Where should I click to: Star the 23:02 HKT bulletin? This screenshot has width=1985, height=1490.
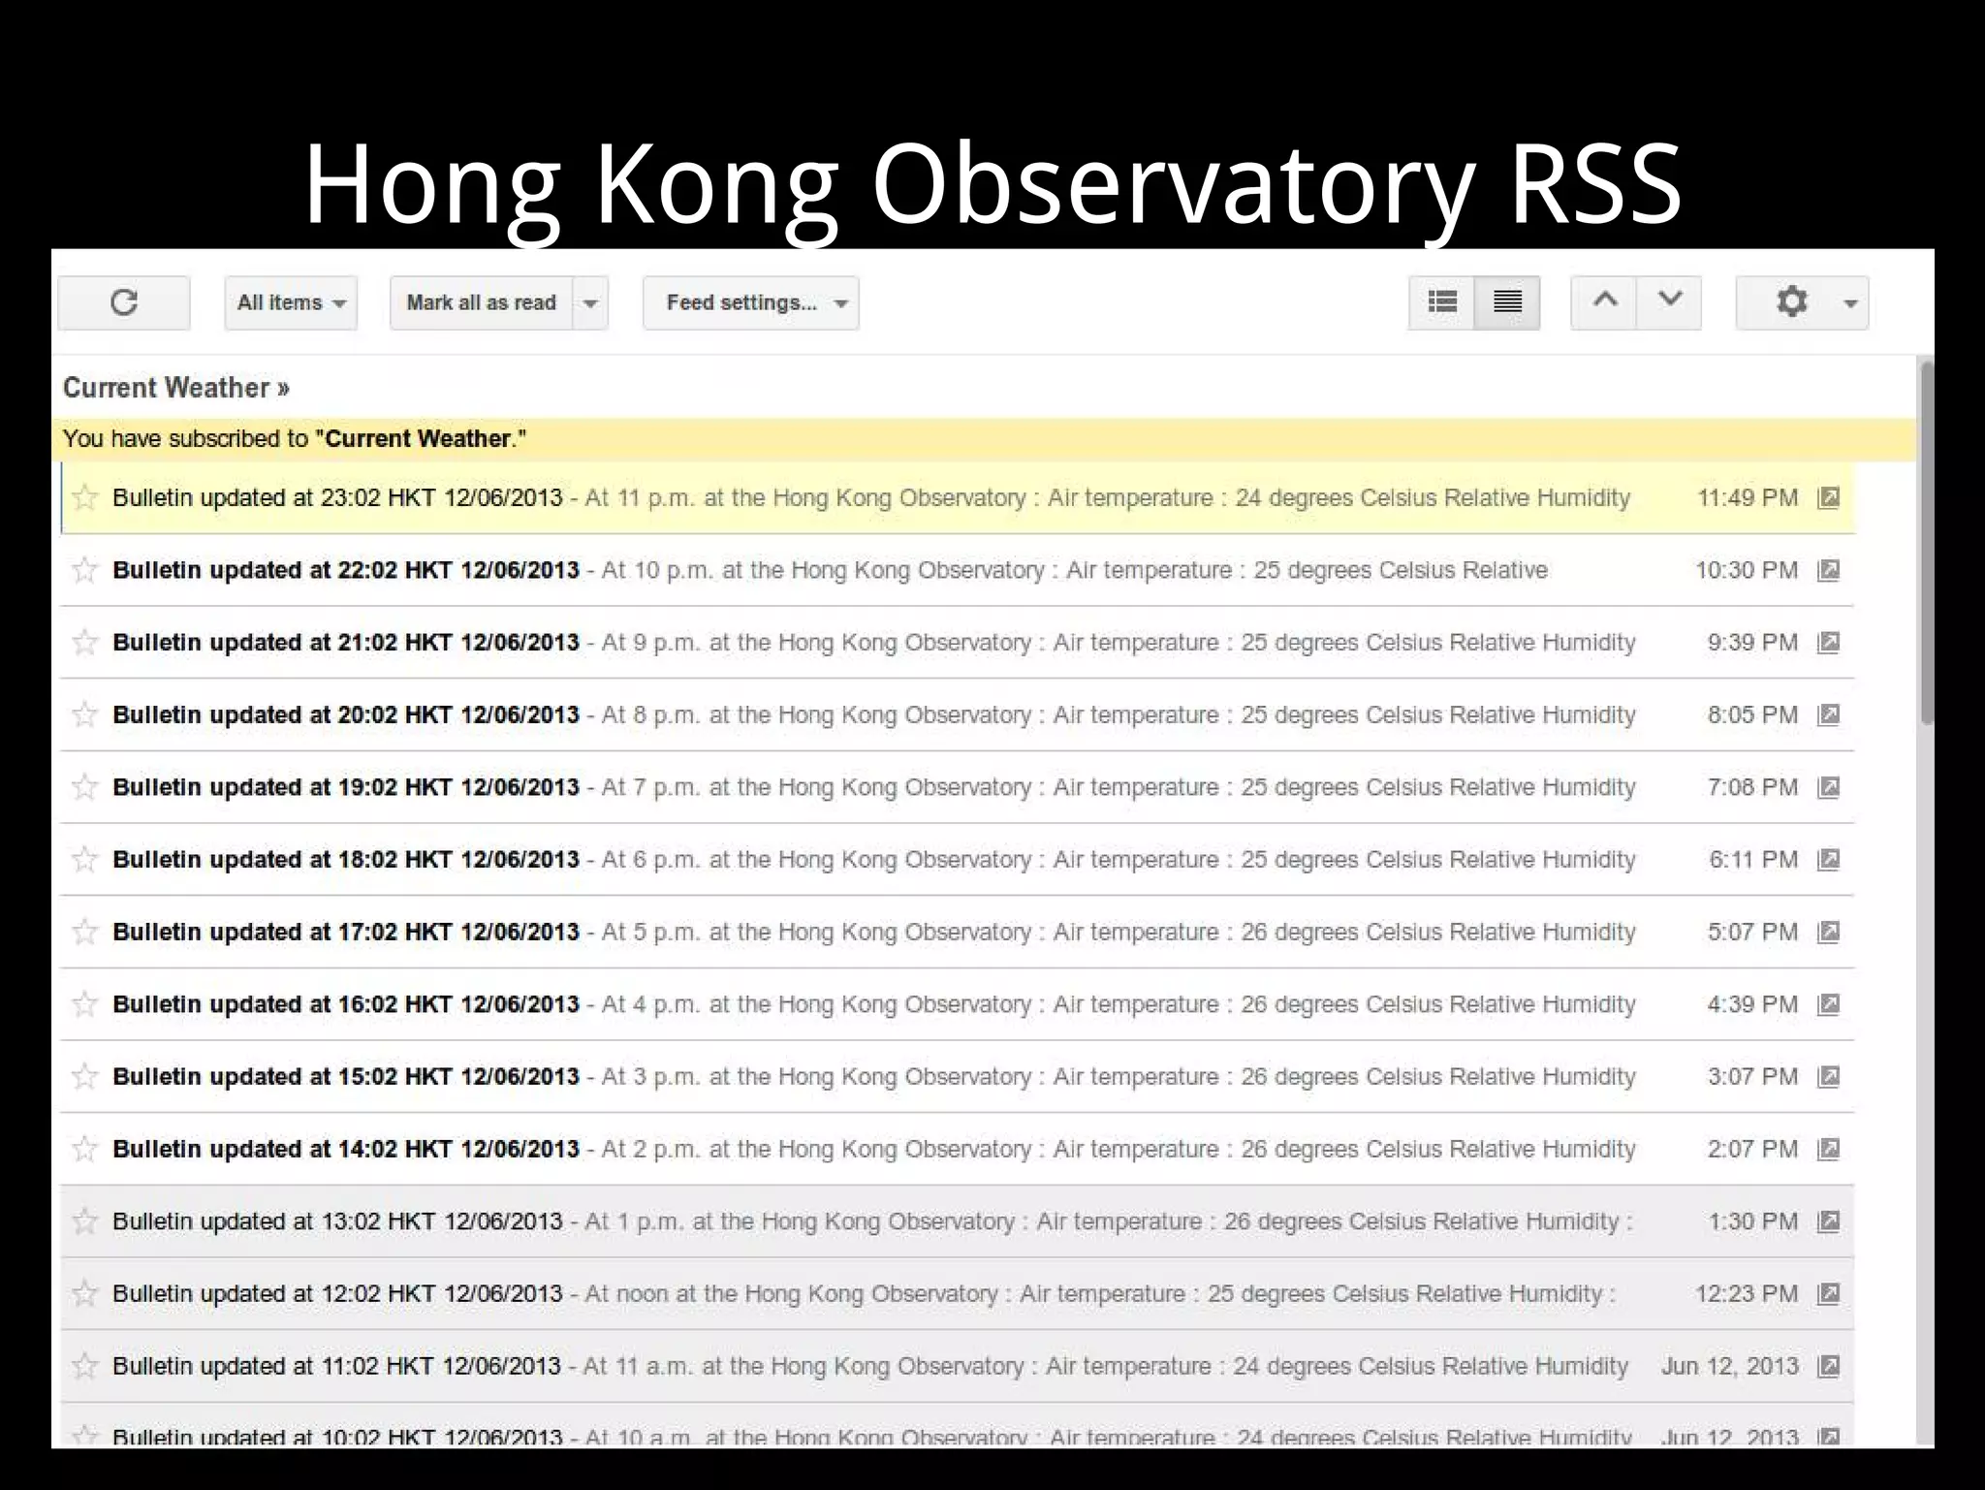tap(85, 497)
